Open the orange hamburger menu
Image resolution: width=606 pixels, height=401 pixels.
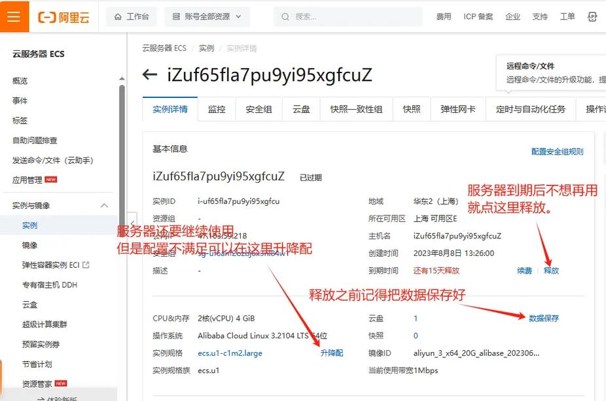pos(14,16)
